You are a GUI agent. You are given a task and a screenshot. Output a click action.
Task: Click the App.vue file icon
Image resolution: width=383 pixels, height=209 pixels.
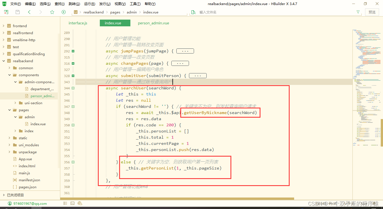coord(15,159)
